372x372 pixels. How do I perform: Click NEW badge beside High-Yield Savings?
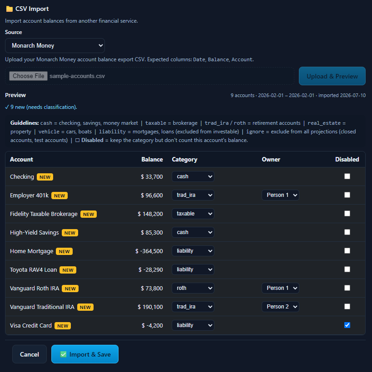click(70, 233)
